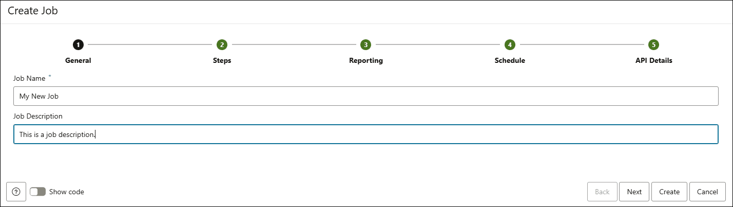The width and height of the screenshot is (733, 207).
Task: Click the disabled Back button
Action: pos(602,192)
